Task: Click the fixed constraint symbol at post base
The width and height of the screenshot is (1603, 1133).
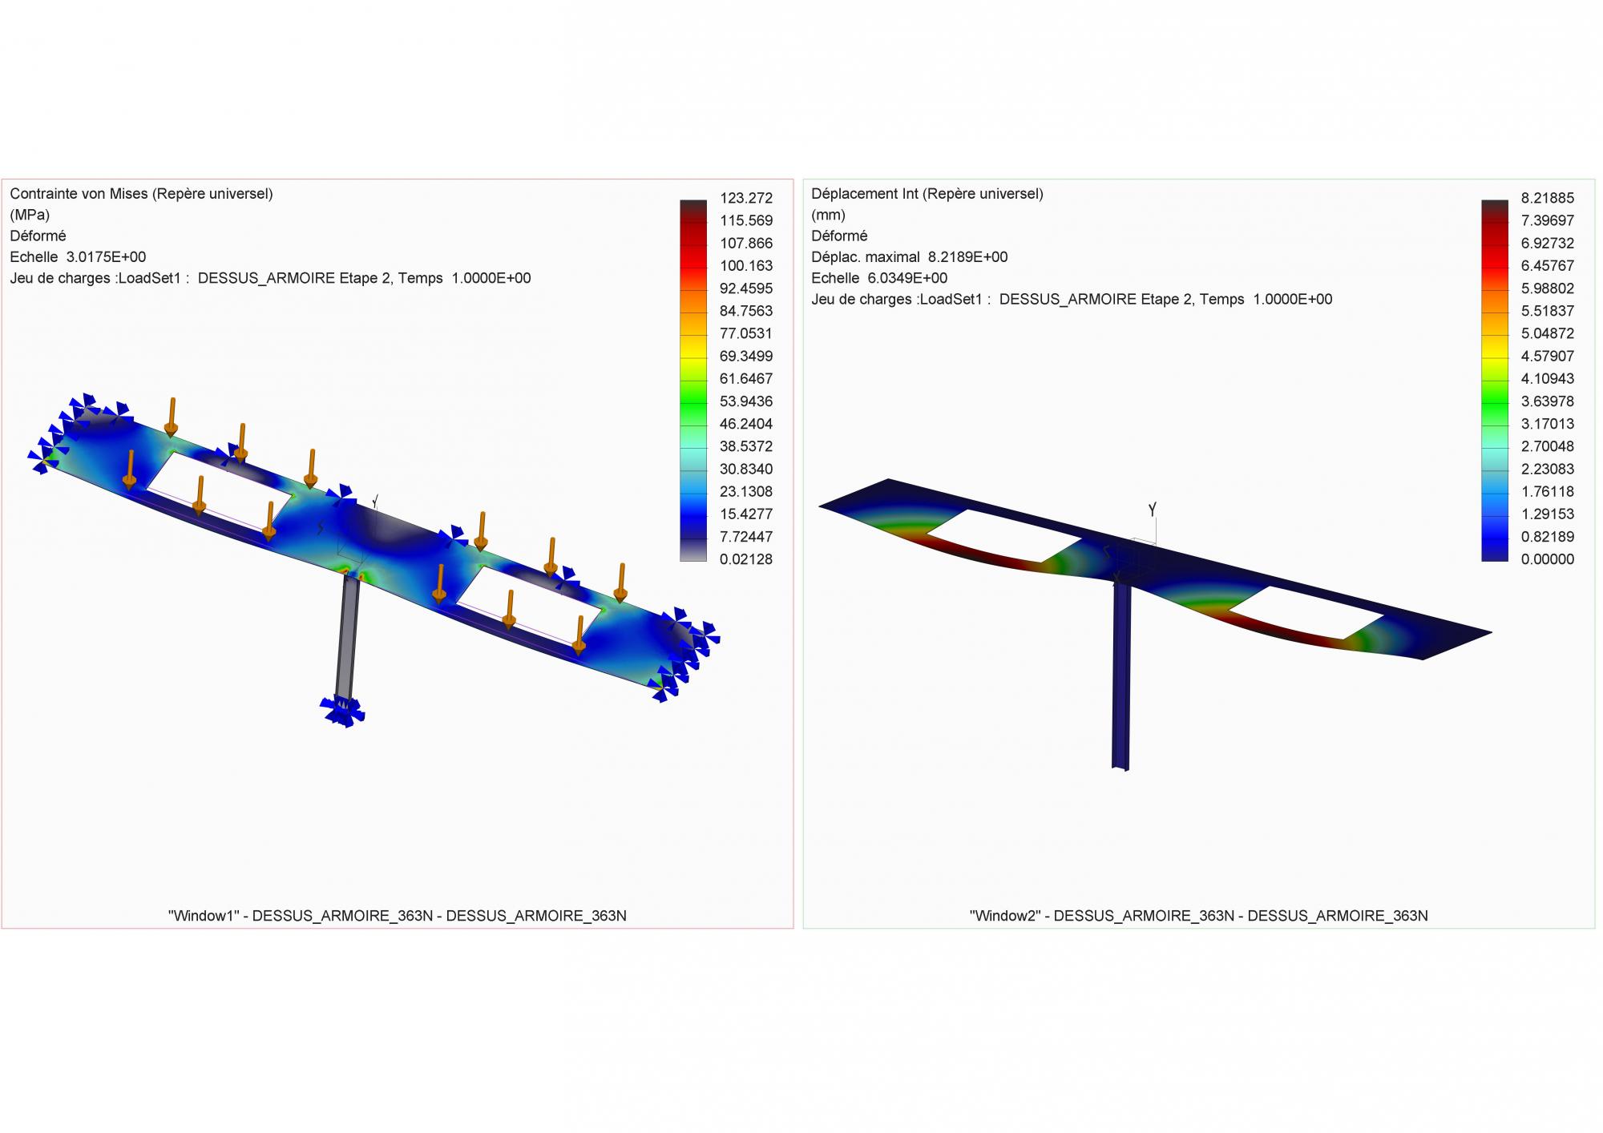Action: point(343,711)
